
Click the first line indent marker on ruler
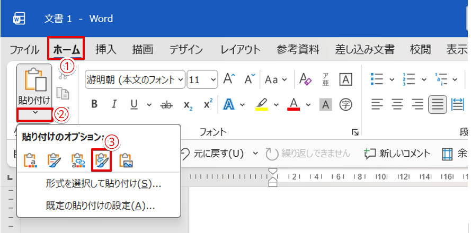pyautogui.click(x=273, y=172)
